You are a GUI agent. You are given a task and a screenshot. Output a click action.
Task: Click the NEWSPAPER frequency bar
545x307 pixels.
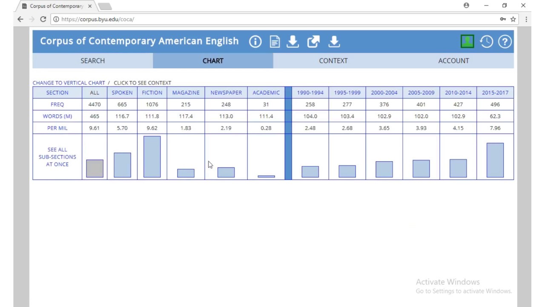(226, 172)
